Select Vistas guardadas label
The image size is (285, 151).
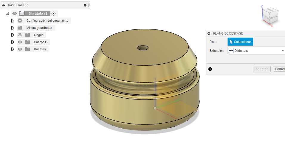39,28
